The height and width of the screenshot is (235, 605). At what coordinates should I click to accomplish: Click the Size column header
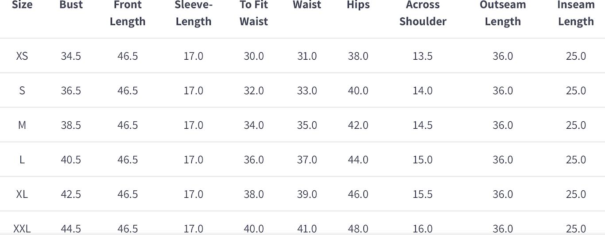22,5
